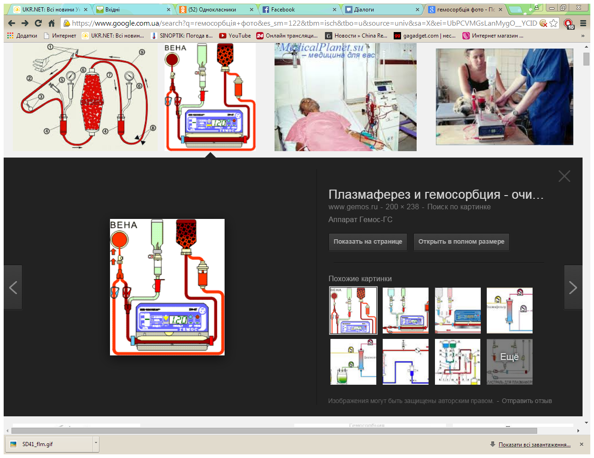The image size is (594, 458).
Task: Reload the current page
Action: click(x=38, y=23)
